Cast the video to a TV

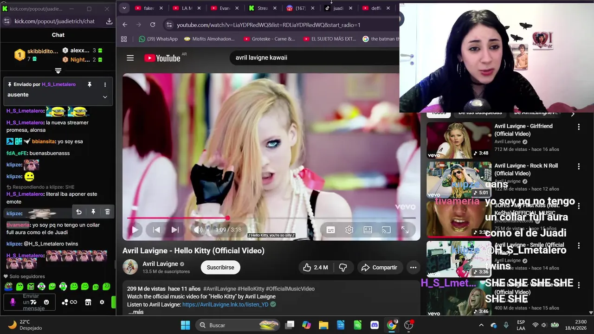pos(386,230)
